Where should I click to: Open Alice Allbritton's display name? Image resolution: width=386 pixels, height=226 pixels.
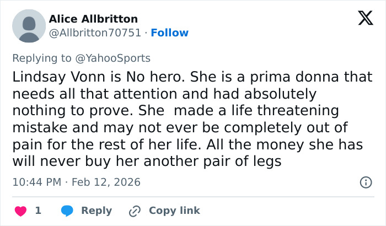pos(93,19)
